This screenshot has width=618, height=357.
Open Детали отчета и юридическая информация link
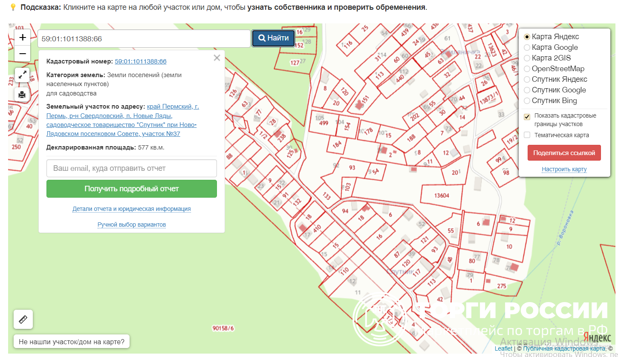click(132, 209)
